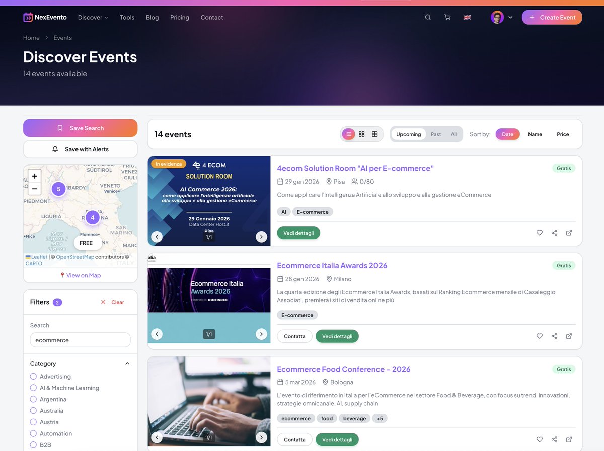Open the 4 ECOM Solution Room thumbnail
This screenshot has width=604, height=451.
tap(209, 201)
